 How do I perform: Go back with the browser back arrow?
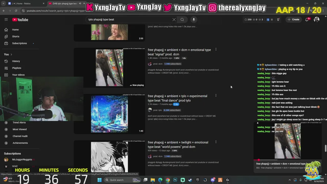(x=4, y=11)
